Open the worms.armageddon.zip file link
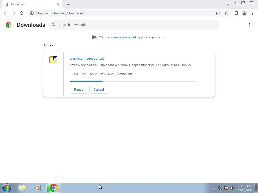 click(87, 58)
